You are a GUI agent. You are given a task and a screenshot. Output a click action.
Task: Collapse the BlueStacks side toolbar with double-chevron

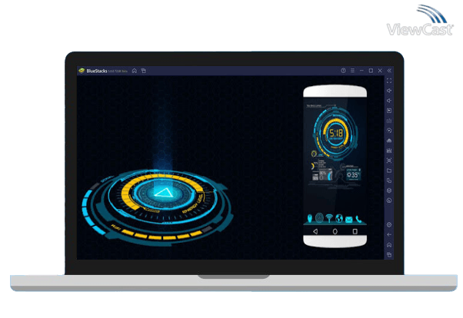point(389,71)
